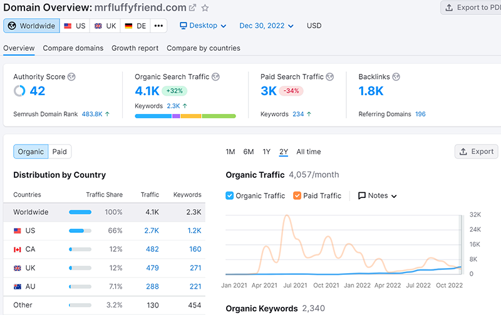
Task: Open the Referring Domains 196 link
Action: click(x=420, y=114)
